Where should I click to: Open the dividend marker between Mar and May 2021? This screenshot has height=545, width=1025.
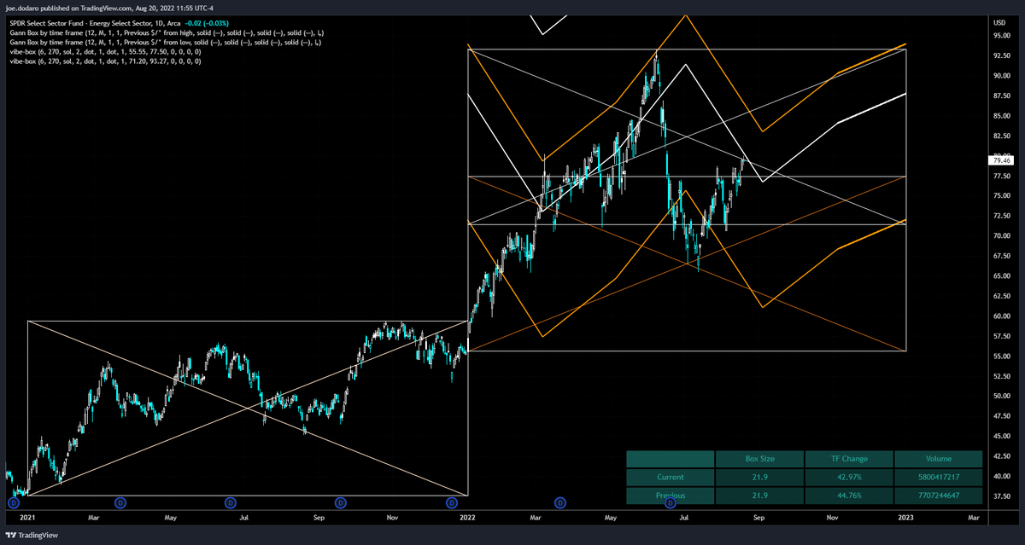[120, 503]
